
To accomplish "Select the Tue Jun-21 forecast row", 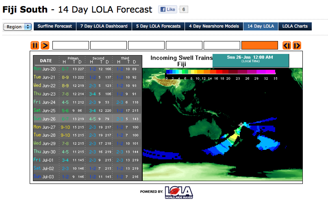I will [x=87, y=77].
